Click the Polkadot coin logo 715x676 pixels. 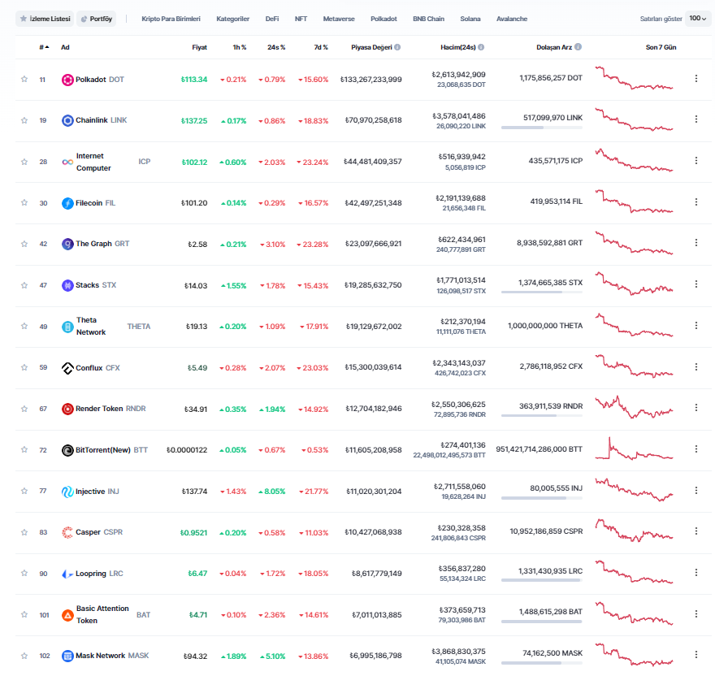[67, 80]
